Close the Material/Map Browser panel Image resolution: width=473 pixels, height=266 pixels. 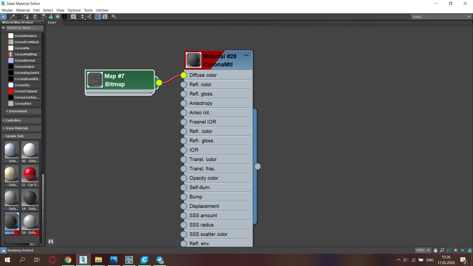pyautogui.click(x=42, y=23)
